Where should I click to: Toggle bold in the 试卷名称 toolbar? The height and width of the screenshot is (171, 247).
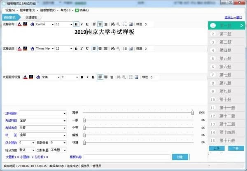click(76, 25)
